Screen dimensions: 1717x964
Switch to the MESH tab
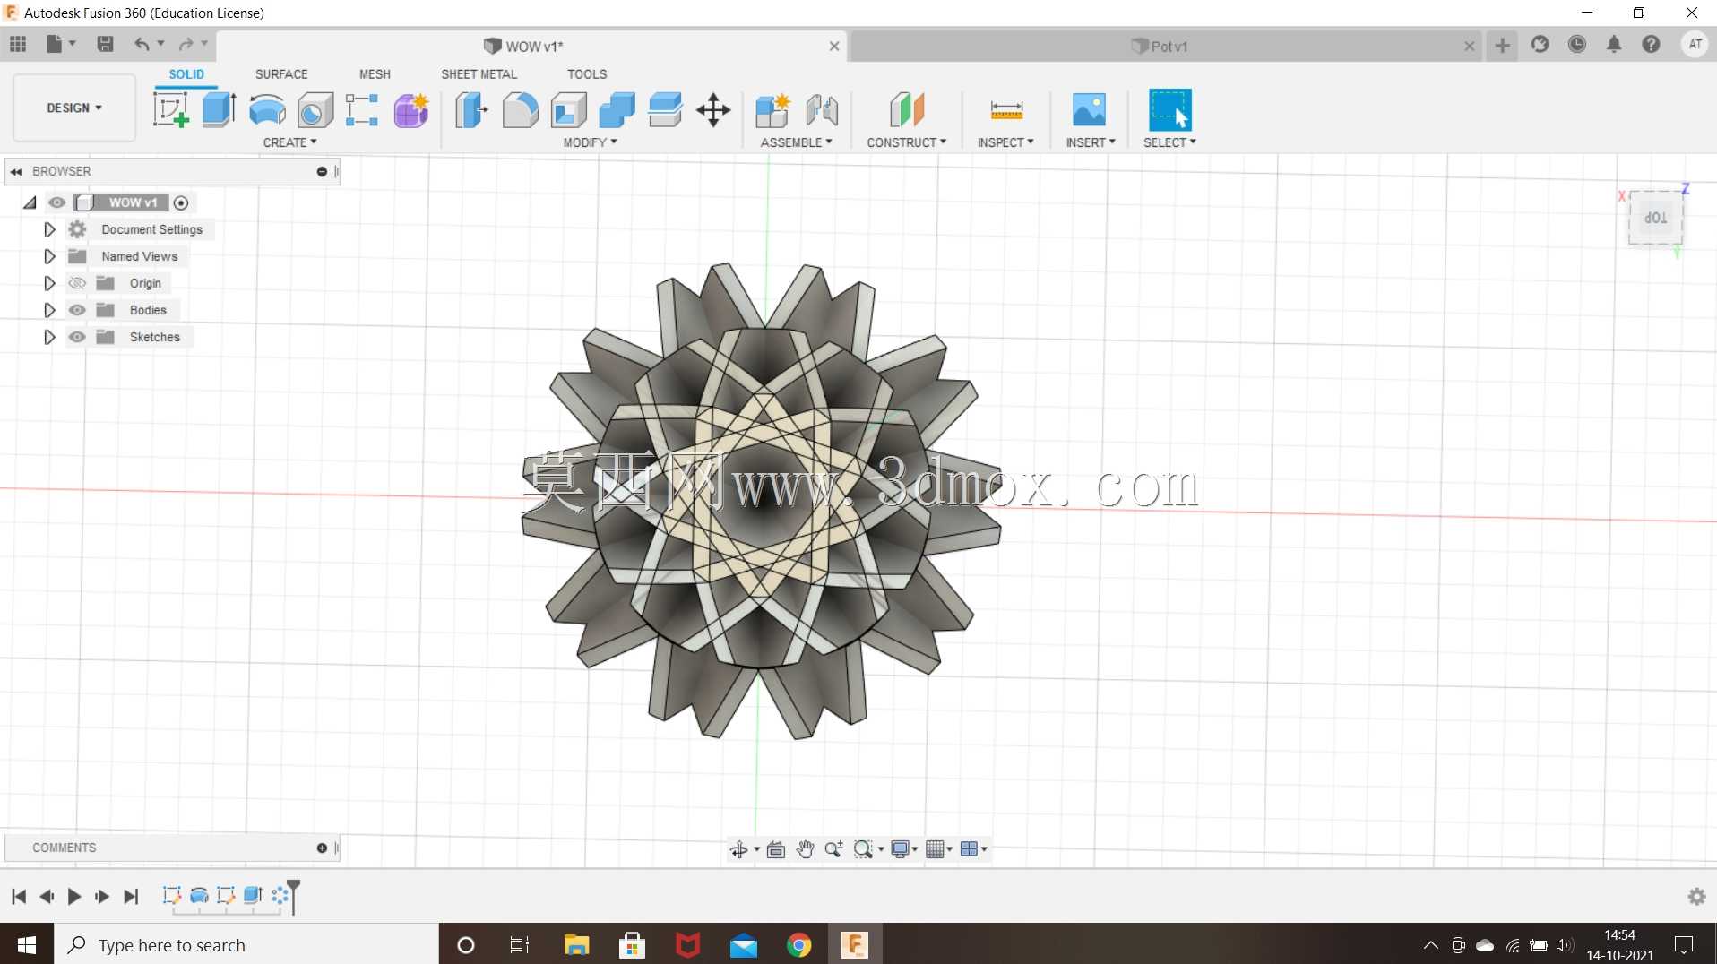(375, 74)
